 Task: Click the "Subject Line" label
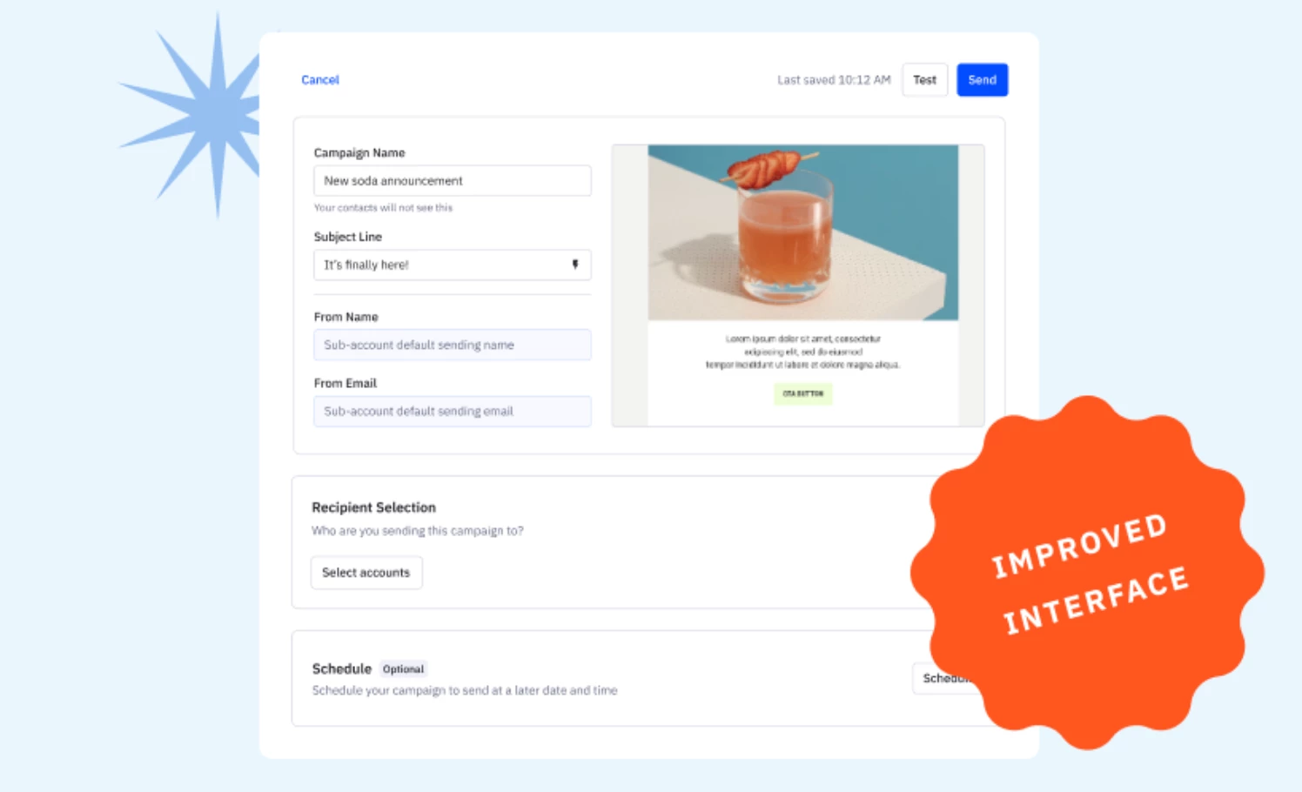(348, 237)
